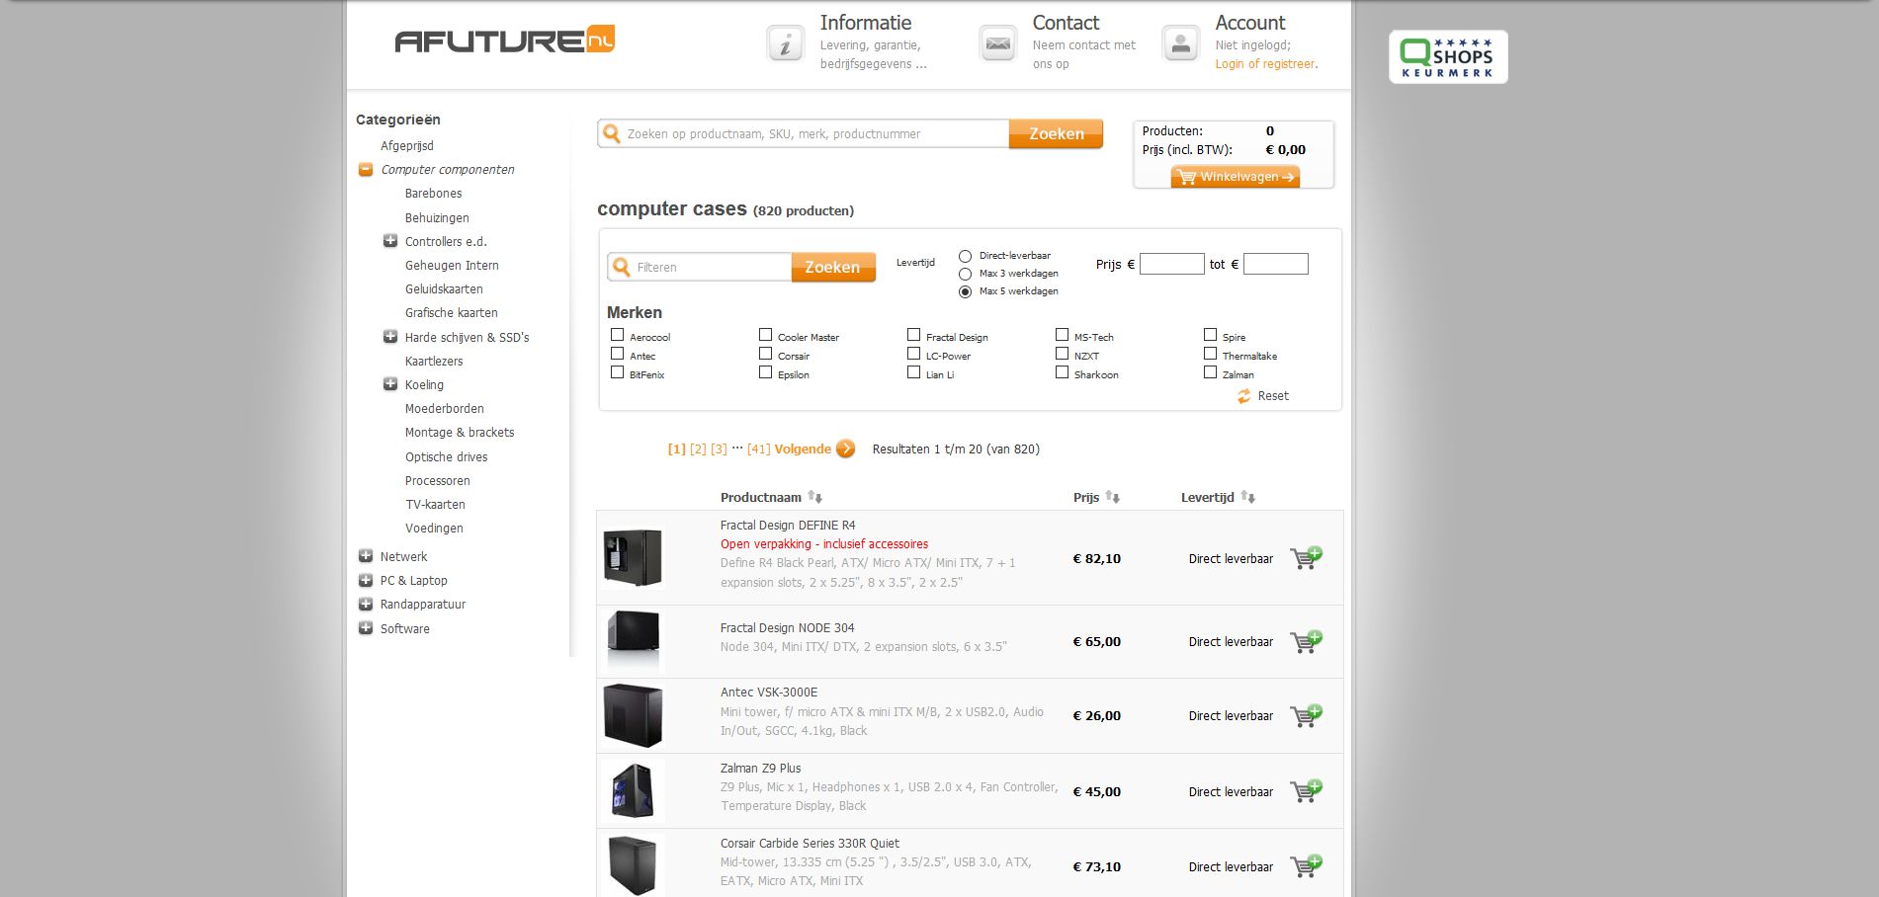Expand the Koeling category
Image resolution: width=1879 pixels, height=897 pixels.
pos(390,384)
